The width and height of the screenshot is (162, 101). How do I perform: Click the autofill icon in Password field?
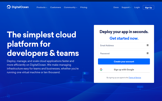(147, 53)
